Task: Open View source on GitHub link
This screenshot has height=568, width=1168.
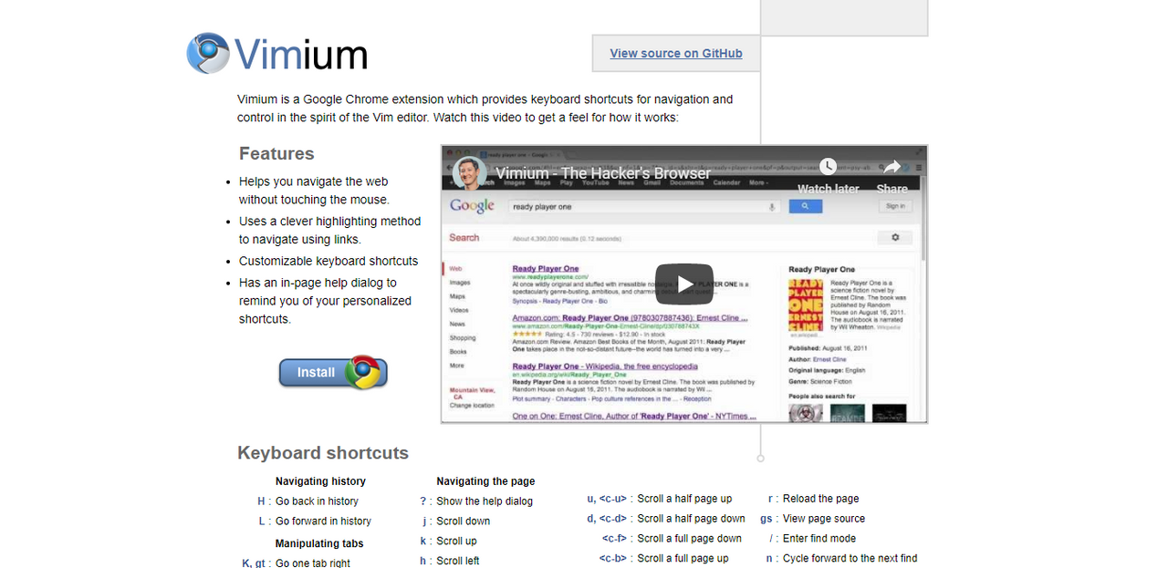Action: click(x=676, y=53)
